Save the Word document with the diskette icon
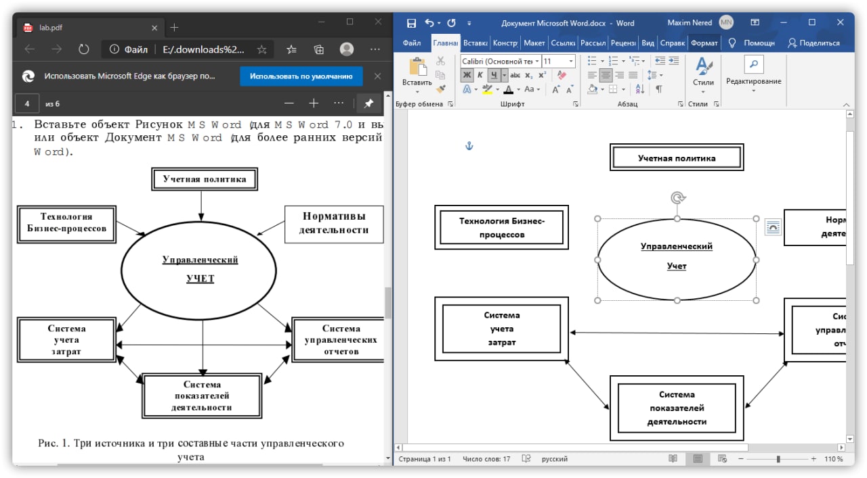This screenshot has width=867, height=478. pos(411,23)
